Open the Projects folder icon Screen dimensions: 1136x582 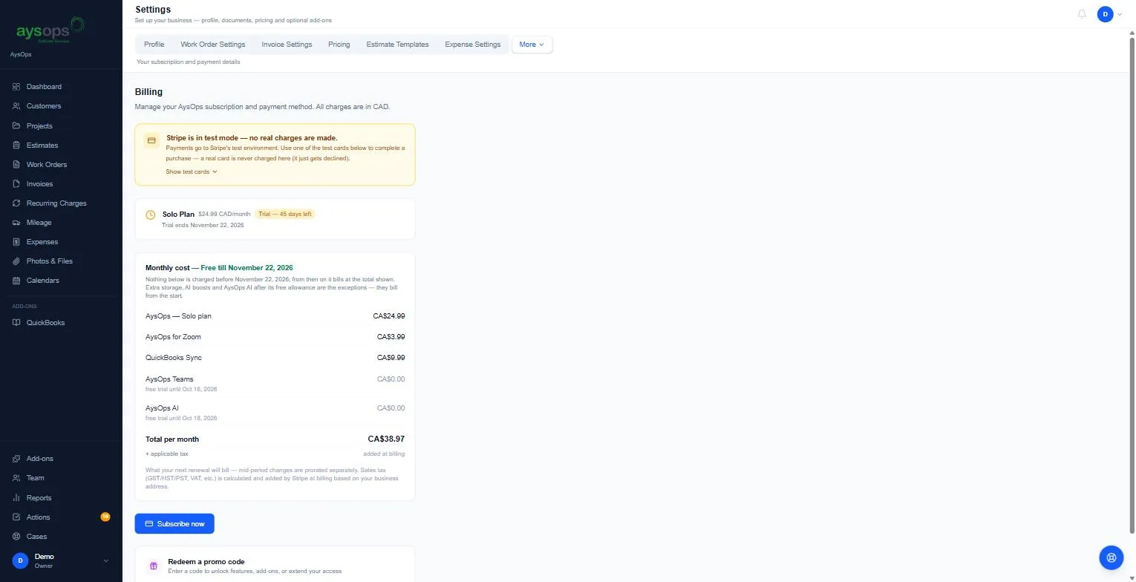(x=16, y=126)
